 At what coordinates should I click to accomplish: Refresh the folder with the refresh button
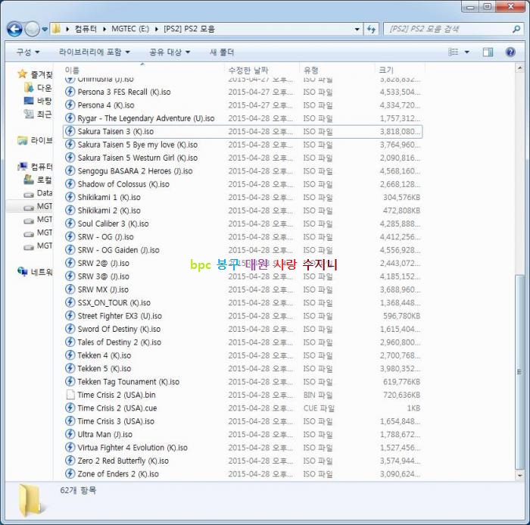[x=371, y=30]
